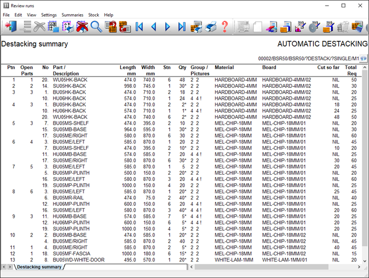Click the Material column header
The height and width of the screenshot is (278, 369).
click(x=225, y=67)
